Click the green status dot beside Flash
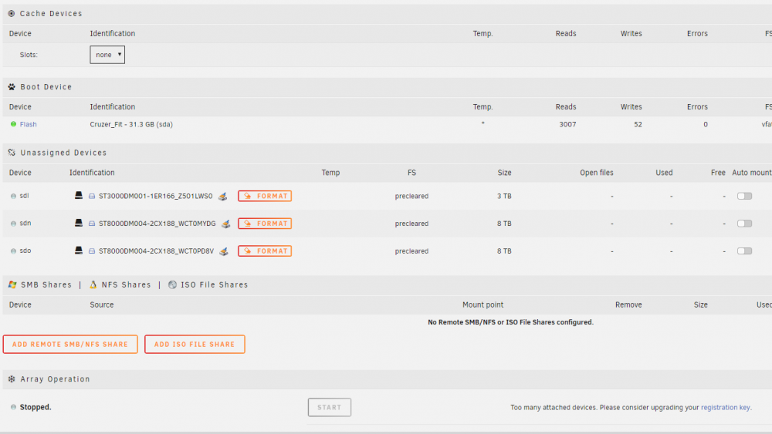 click(13, 124)
